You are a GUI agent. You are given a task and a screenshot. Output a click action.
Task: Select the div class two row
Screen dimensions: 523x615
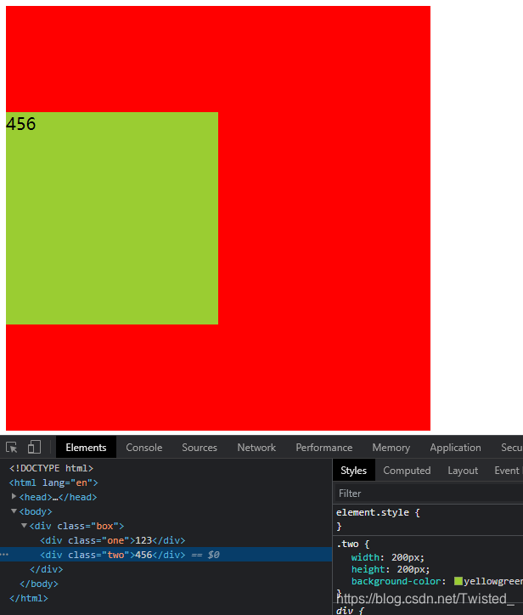(166, 555)
